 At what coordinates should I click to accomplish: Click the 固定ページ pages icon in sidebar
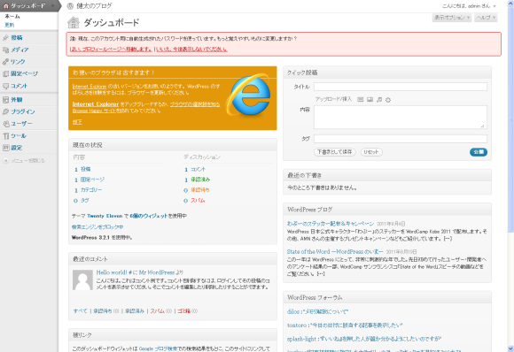(x=5, y=74)
